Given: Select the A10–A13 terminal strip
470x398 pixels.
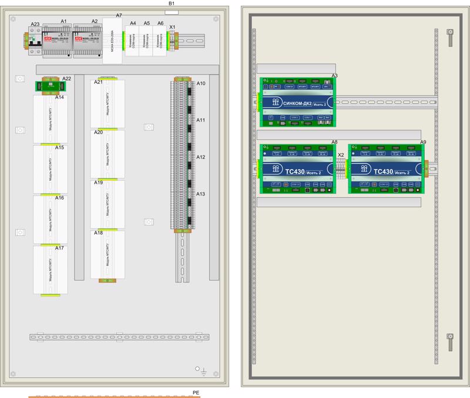Looking at the screenshot, I should [x=182, y=155].
